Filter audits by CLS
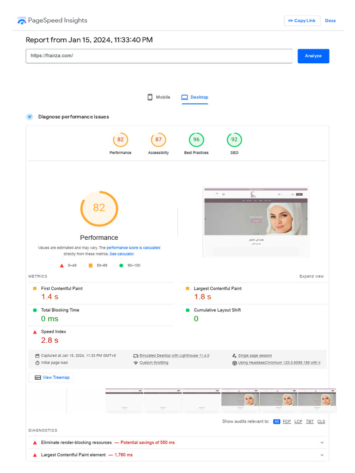 tap(321, 421)
